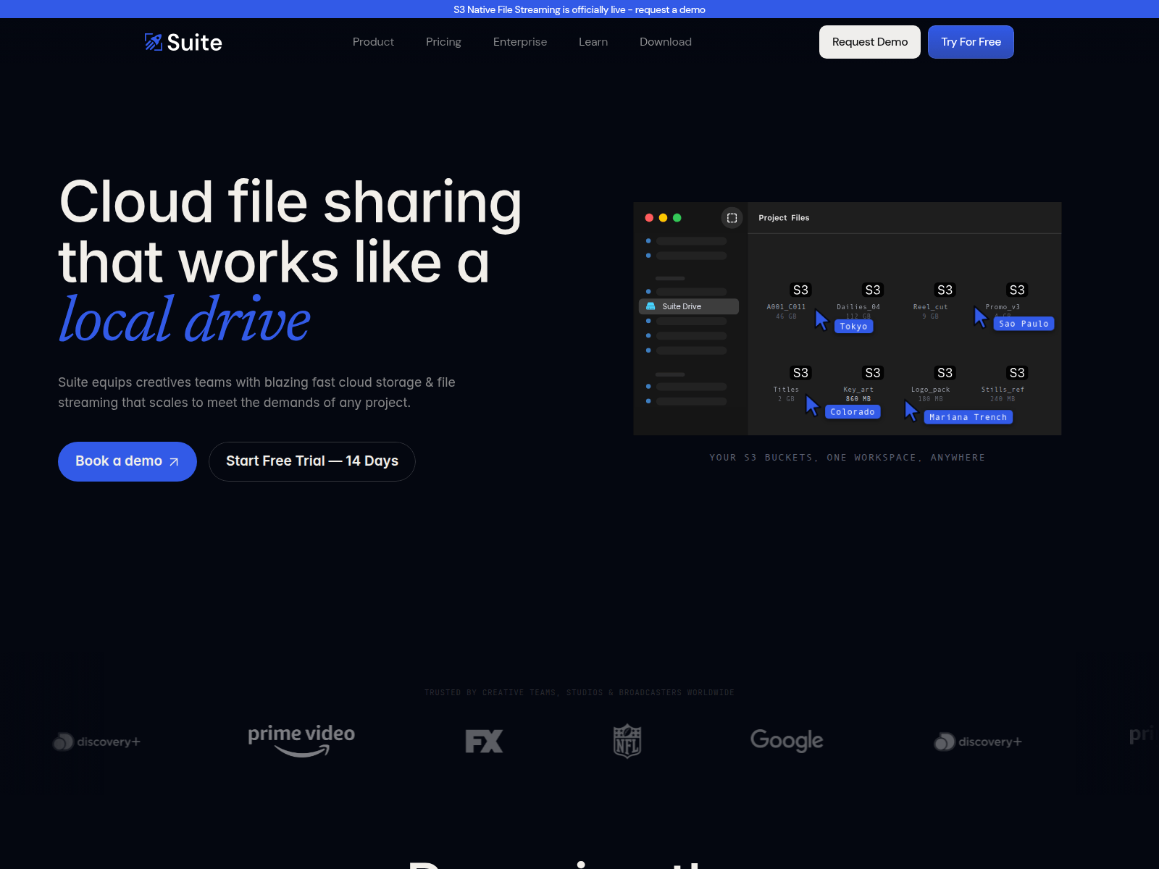Open the Learn menu

[593, 42]
